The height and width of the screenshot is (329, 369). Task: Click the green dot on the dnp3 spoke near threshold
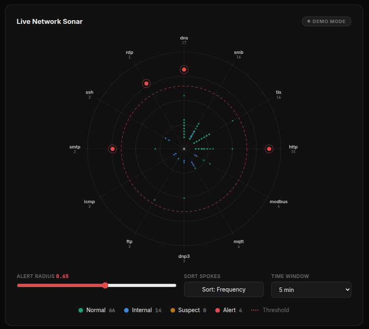tap(184, 198)
